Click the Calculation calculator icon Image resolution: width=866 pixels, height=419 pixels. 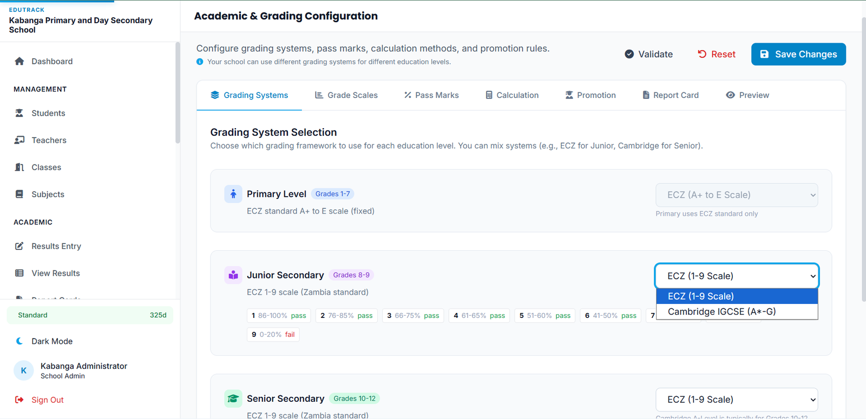pyautogui.click(x=489, y=95)
